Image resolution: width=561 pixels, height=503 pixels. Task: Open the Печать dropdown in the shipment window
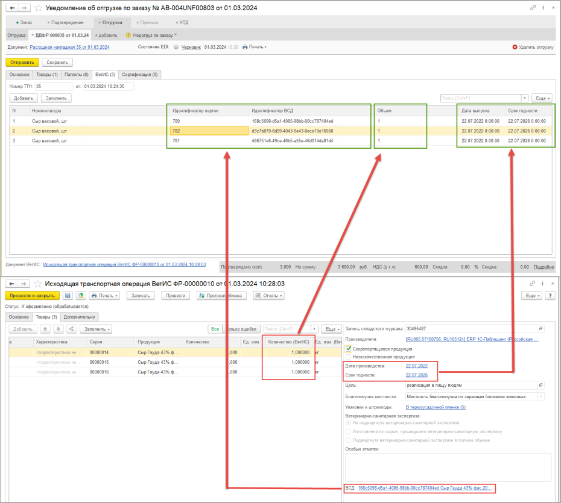tap(255, 47)
